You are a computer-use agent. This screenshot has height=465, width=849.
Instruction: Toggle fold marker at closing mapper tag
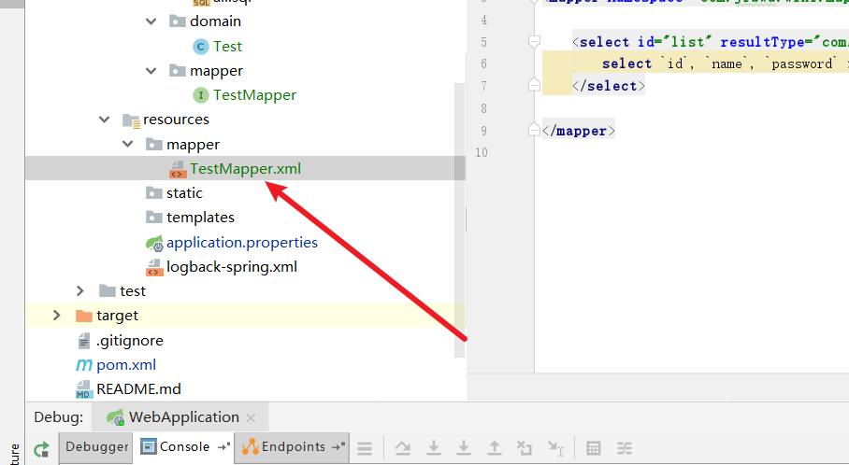pos(534,131)
